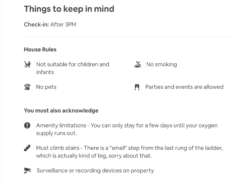
Task: Click the parties champagne glasses icon
Action: pyautogui.click(x=137, y=87)
